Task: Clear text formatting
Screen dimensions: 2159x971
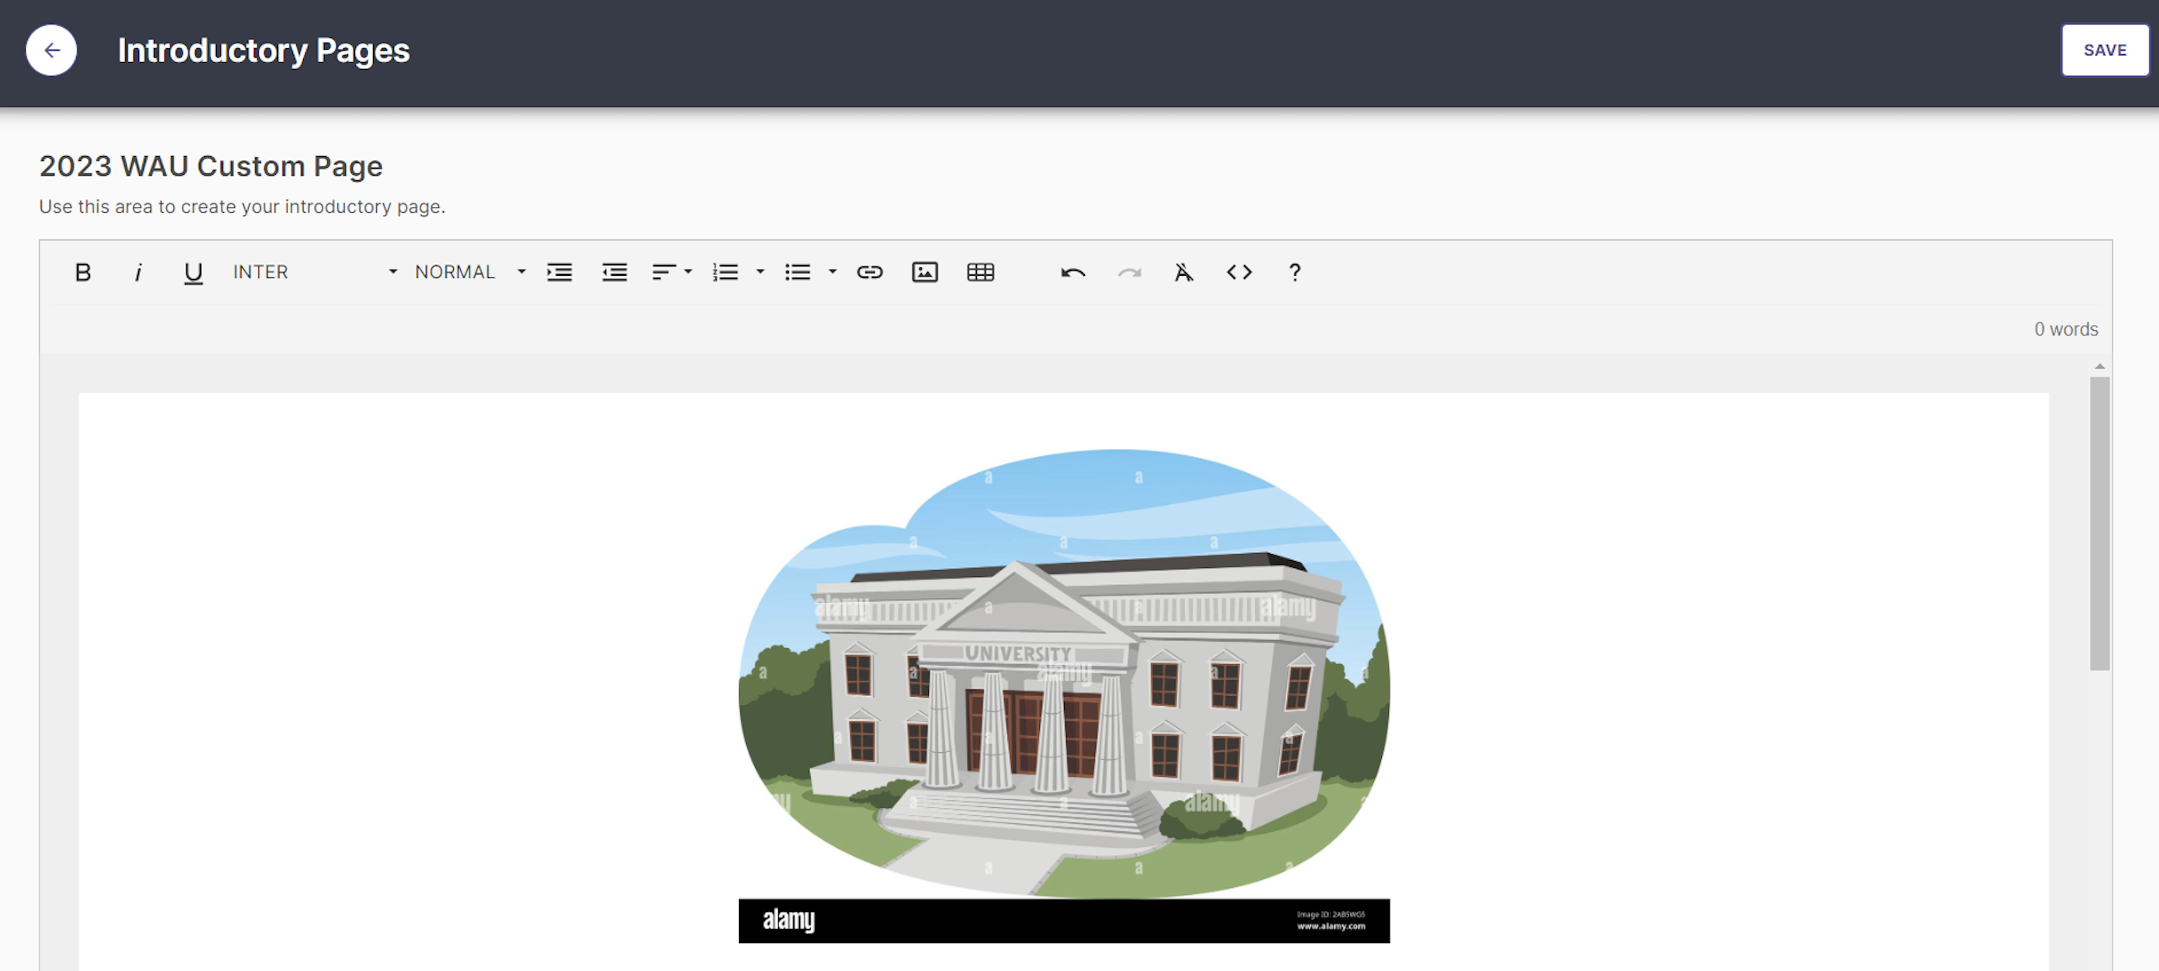Action: point(1184,273)
